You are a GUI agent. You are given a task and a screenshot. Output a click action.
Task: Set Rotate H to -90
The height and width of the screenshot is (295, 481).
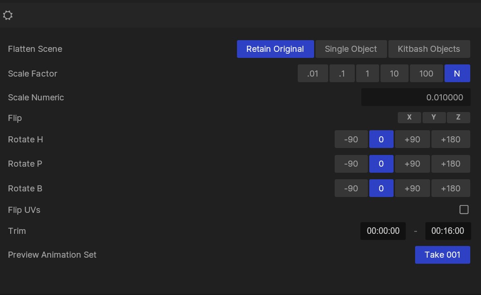click(x=351, y=140)
